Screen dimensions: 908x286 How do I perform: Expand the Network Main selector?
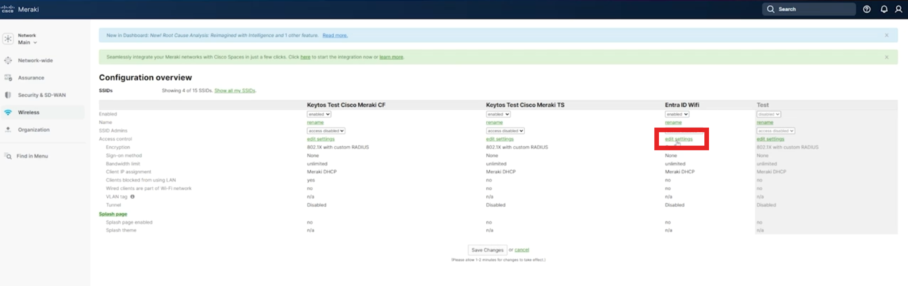tap(28, 39)
